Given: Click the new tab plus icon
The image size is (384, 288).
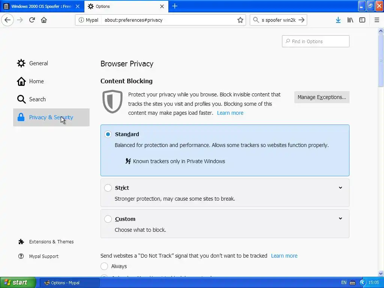Looking at the screenshot, I should (175, 6).
